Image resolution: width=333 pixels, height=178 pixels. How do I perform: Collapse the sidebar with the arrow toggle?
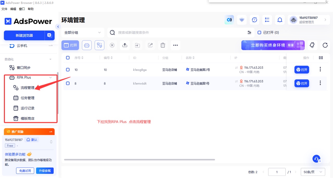[58, 27]
